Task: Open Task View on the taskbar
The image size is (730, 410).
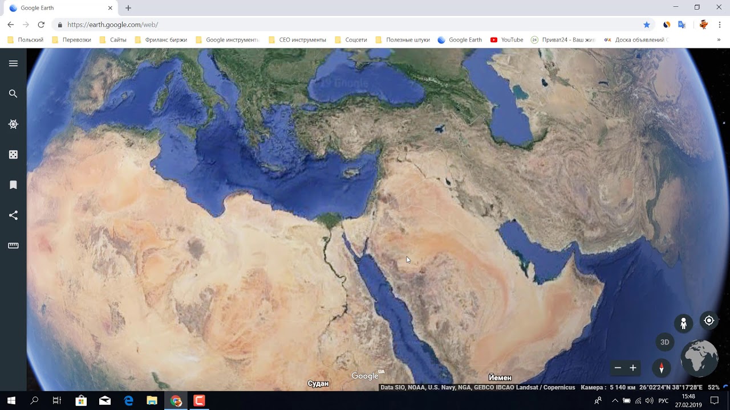Action: coord(57,401)
